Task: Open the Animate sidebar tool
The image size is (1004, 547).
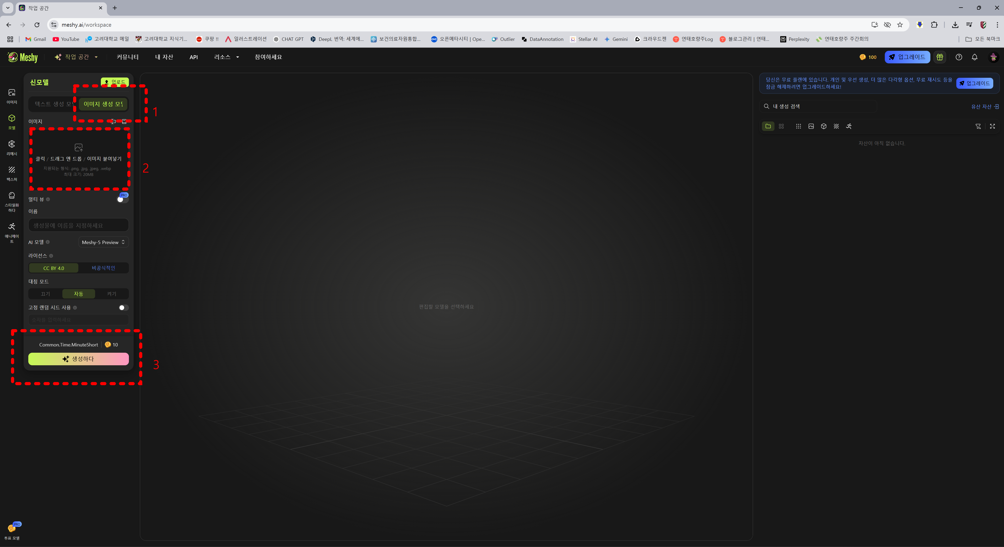Action: [12, 232]
